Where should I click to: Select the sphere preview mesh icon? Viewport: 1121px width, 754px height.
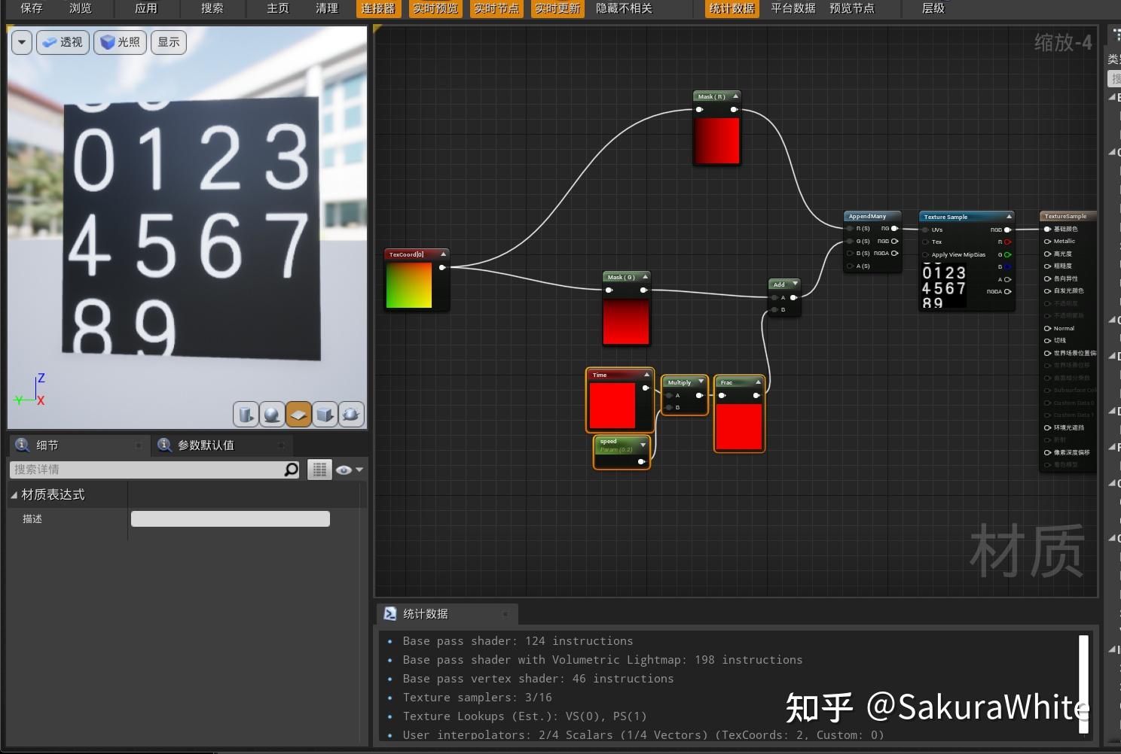(x=272, y=414)
